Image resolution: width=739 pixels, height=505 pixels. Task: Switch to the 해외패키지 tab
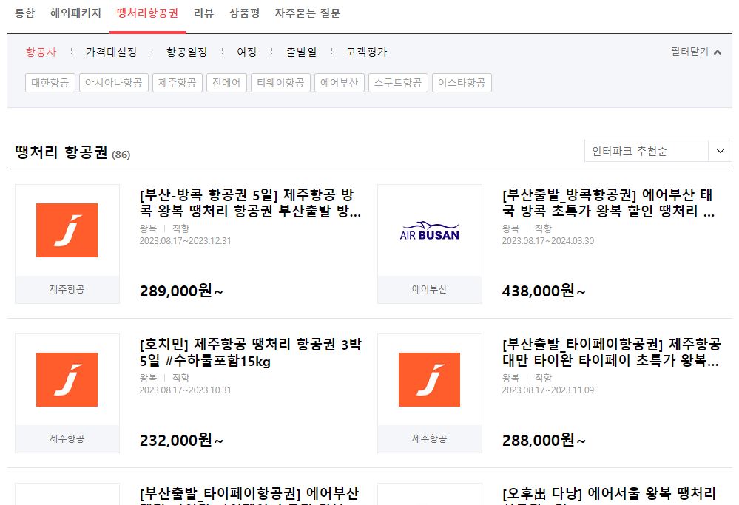75,13
